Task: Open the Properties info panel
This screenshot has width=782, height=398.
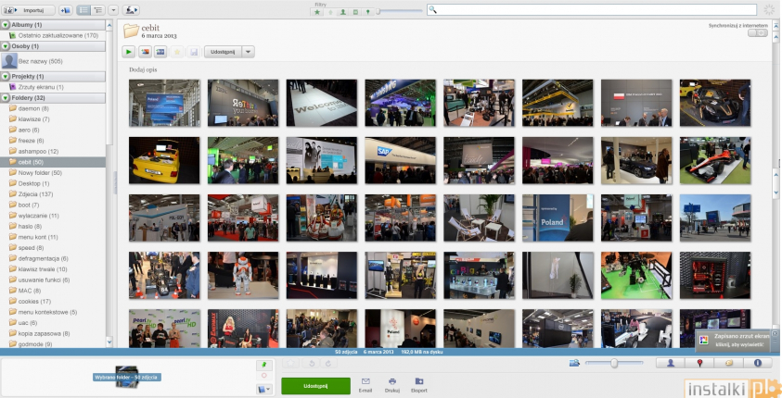Action: pos(757,364)
